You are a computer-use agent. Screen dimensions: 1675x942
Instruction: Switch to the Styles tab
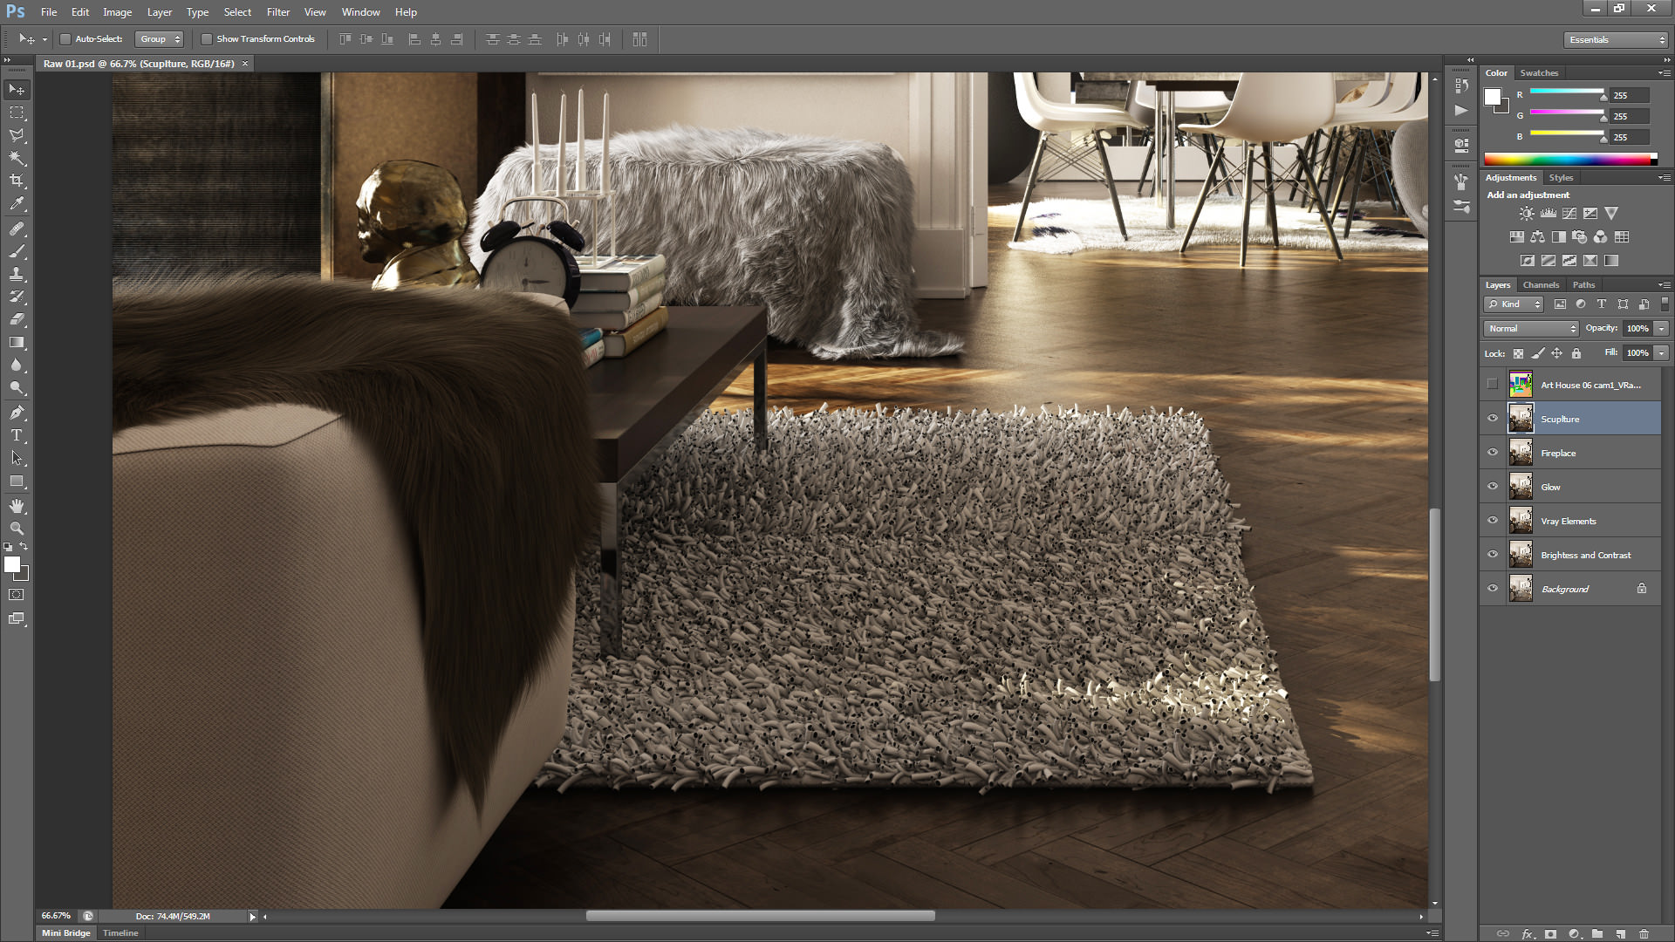[1561, 178]
